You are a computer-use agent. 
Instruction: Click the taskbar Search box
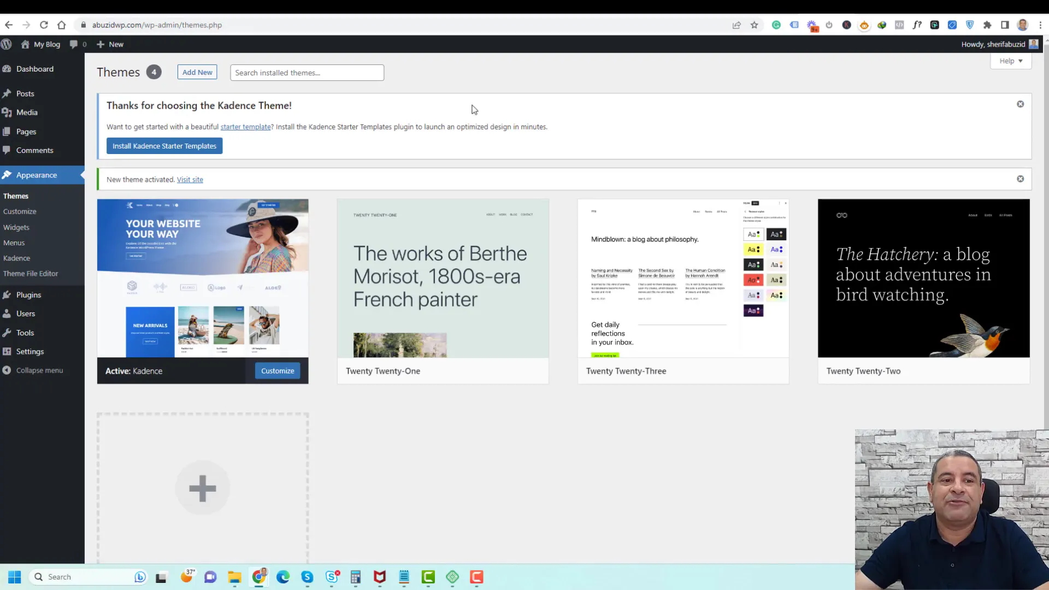click(89, 577)
